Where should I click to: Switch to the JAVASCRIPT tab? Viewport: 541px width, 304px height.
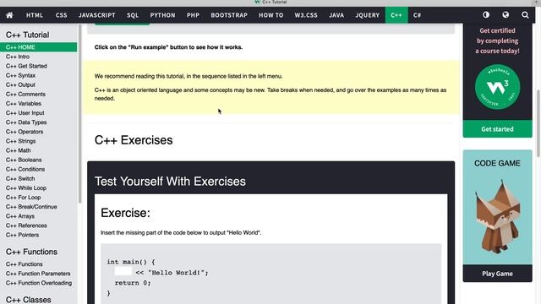pos(97,15)
